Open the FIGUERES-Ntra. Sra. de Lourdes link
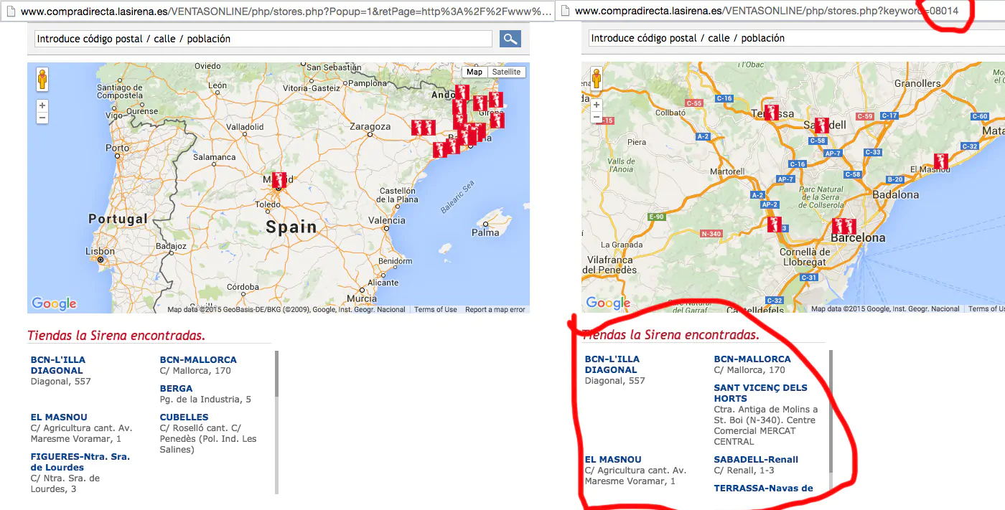 pos(80,461)
